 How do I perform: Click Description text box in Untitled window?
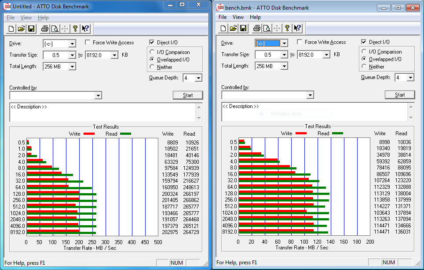[x=103, y=112]
